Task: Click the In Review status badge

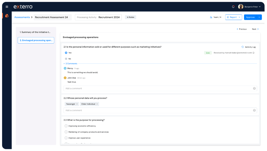Action: (130, 17)
